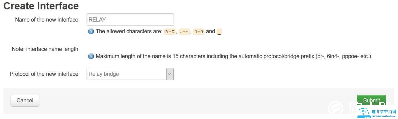Click the "Protocol of the new interface" label

pyautogui.click(x=44, y=74)
